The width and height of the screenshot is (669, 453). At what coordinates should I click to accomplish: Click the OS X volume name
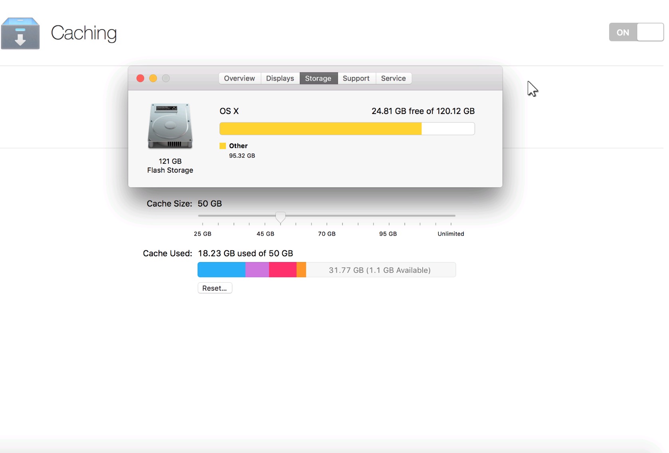[x=229, y=111]
